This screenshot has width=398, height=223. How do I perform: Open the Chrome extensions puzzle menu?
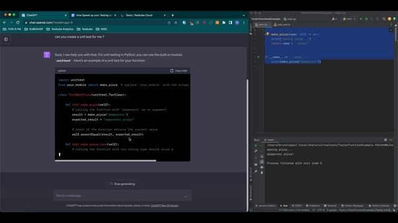[x=224, y=22]
